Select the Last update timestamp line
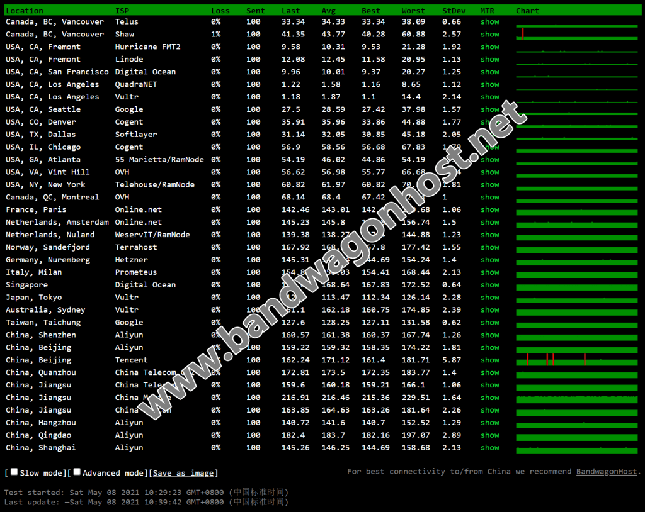 [146, 502]
